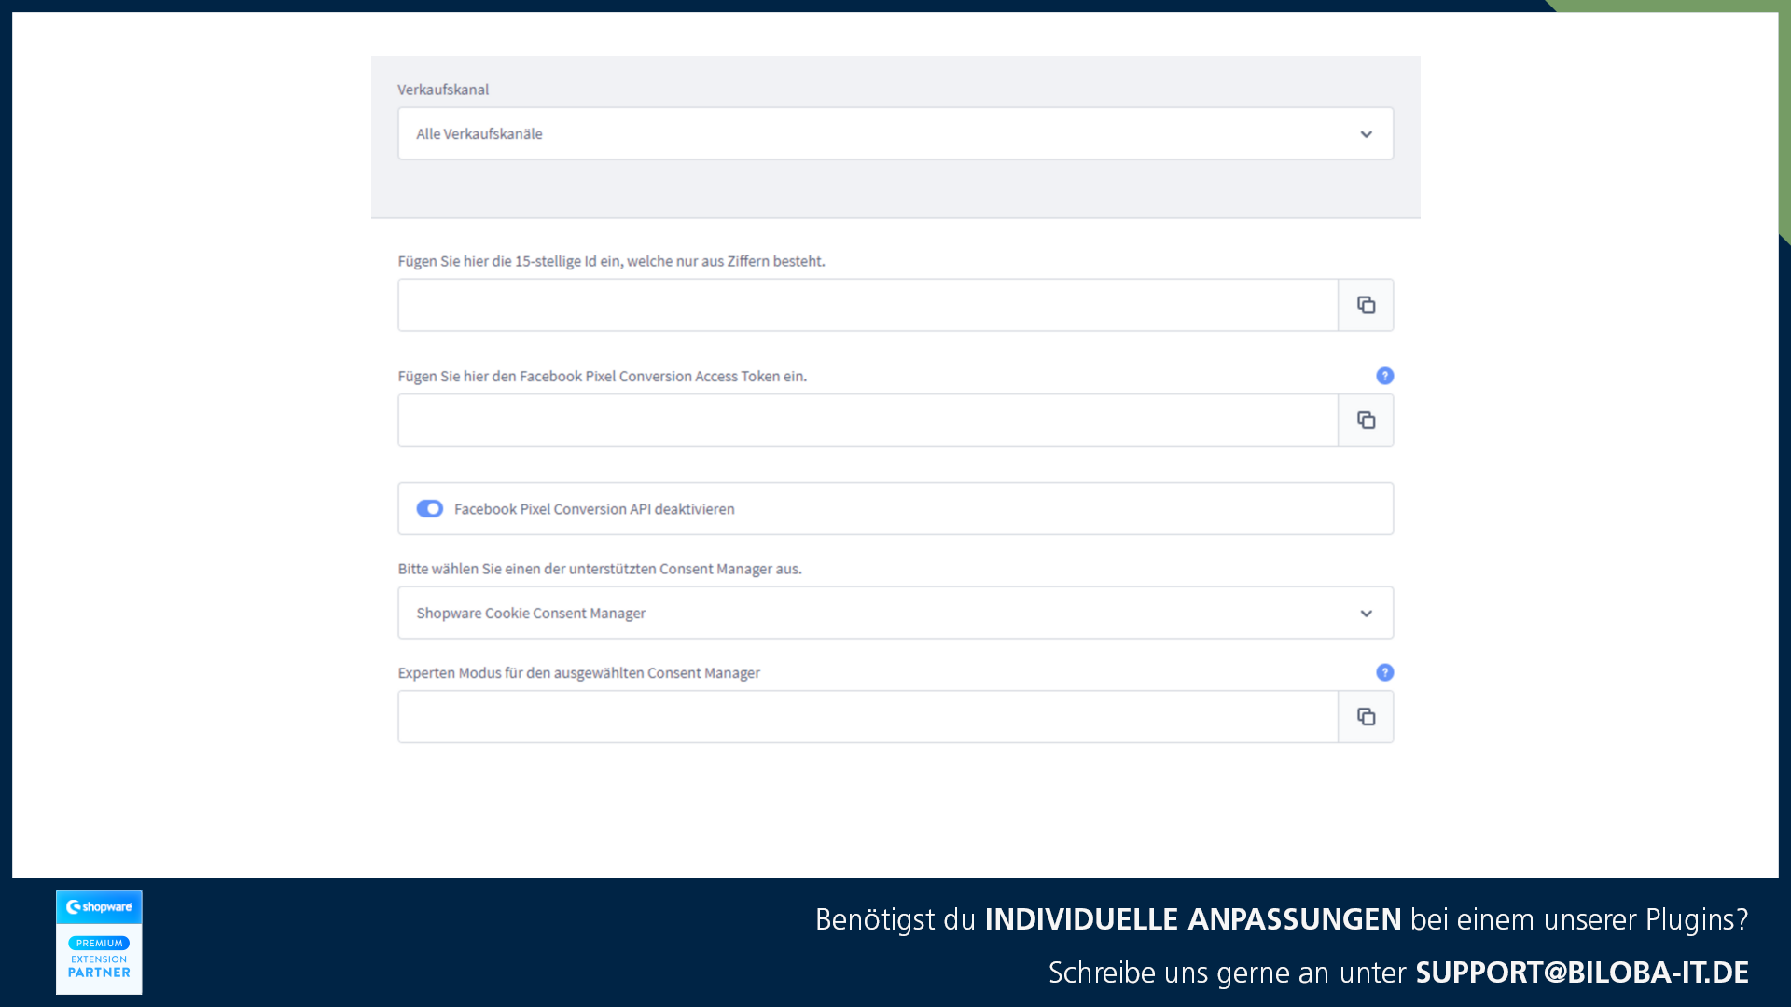Viewport: 1791px width, 1007px height.
Task: Open the Consent Manager selection dropdown
Action: 895,613
